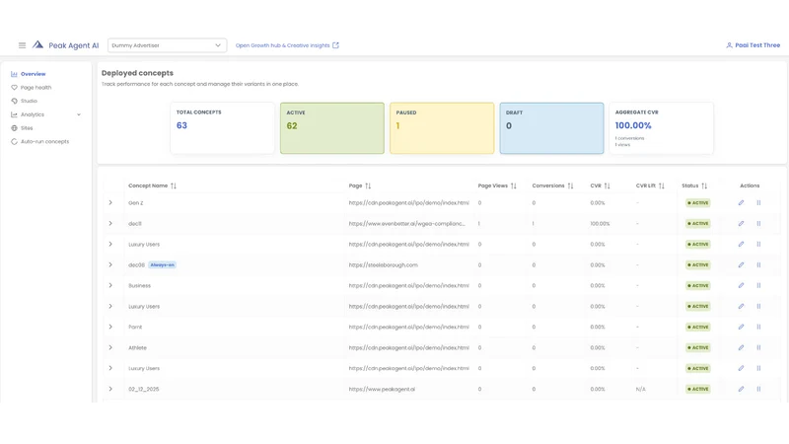789x444 pixels.
Task: Click the Deployed concepts heading
Action: pos(137,73)
